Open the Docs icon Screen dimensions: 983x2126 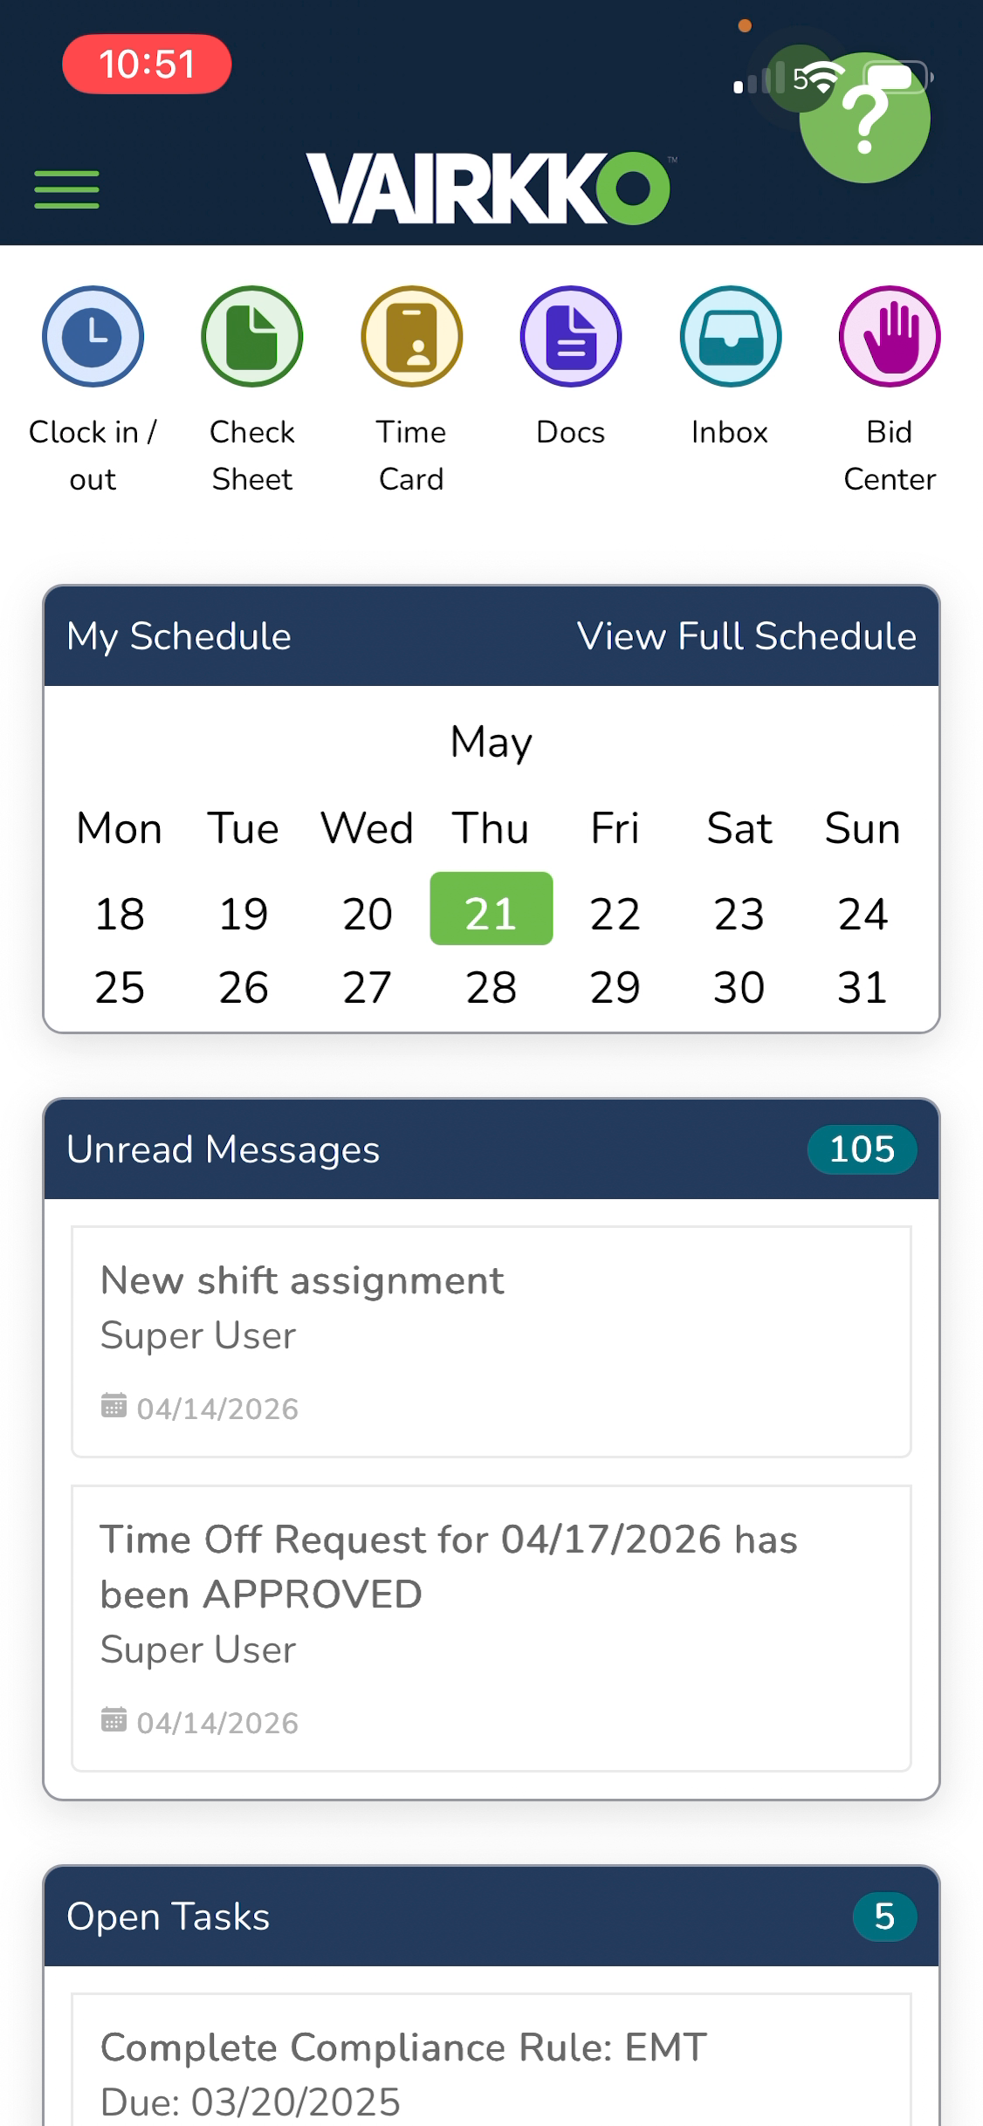coord(571,336)
